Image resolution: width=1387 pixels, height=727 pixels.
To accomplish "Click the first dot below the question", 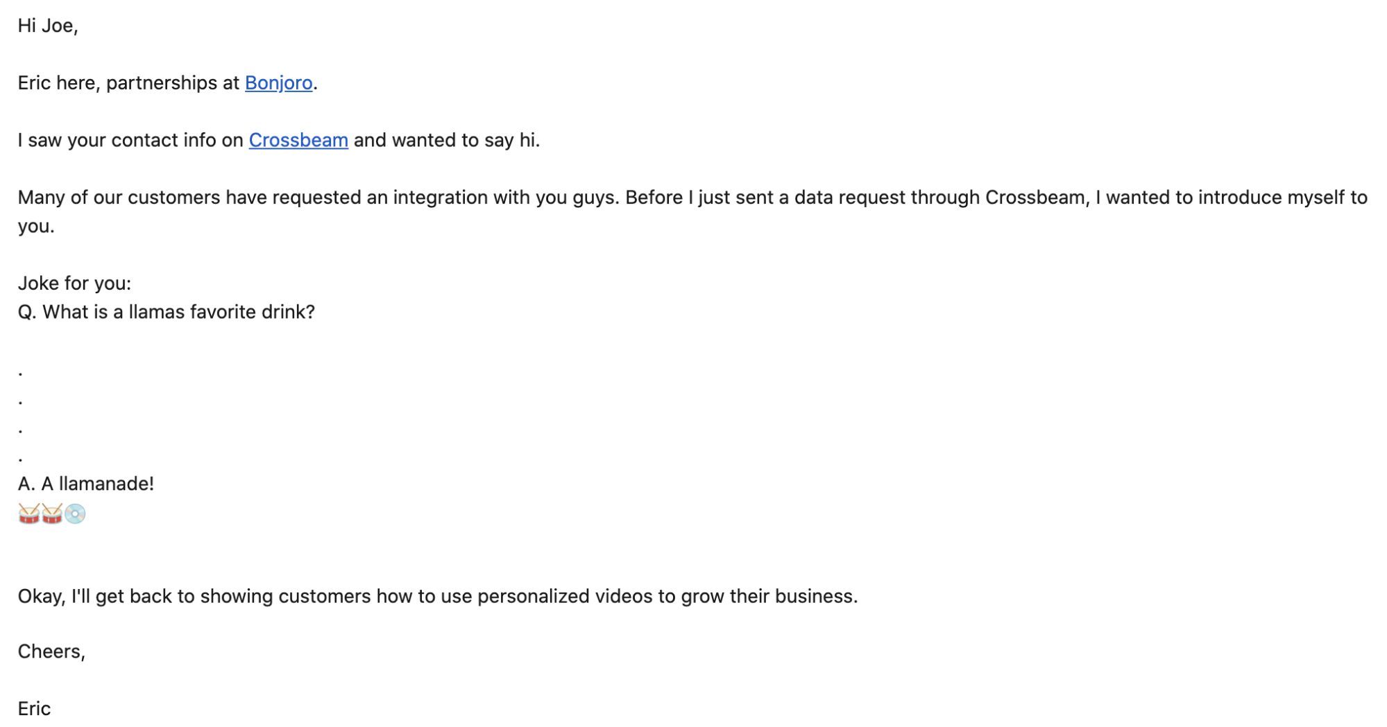I will click(21, 374).
